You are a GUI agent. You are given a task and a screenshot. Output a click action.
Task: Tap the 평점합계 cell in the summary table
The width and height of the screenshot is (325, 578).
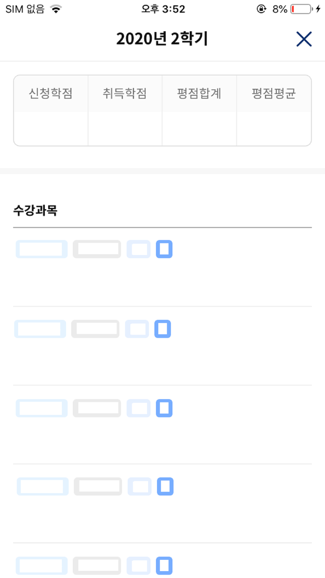point(199,93)
